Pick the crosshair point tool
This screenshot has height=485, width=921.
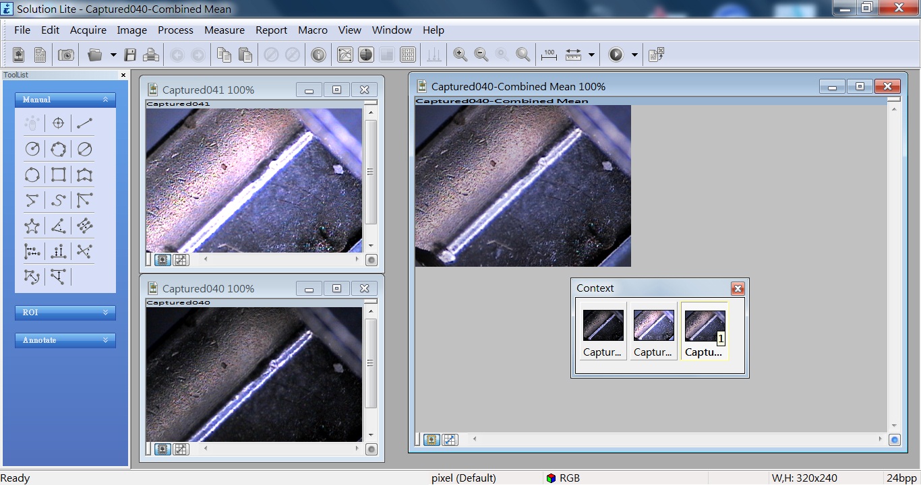(x=58, y=123)
